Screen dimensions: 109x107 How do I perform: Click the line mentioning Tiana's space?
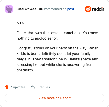point(57,59)
